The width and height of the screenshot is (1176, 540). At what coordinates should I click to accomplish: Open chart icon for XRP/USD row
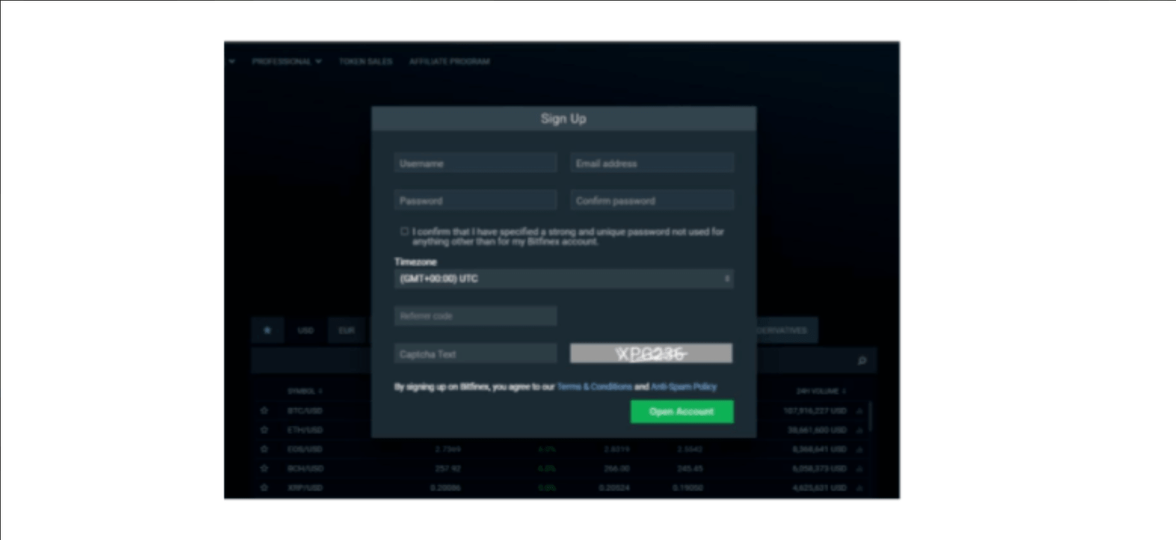tap(859, 488)
